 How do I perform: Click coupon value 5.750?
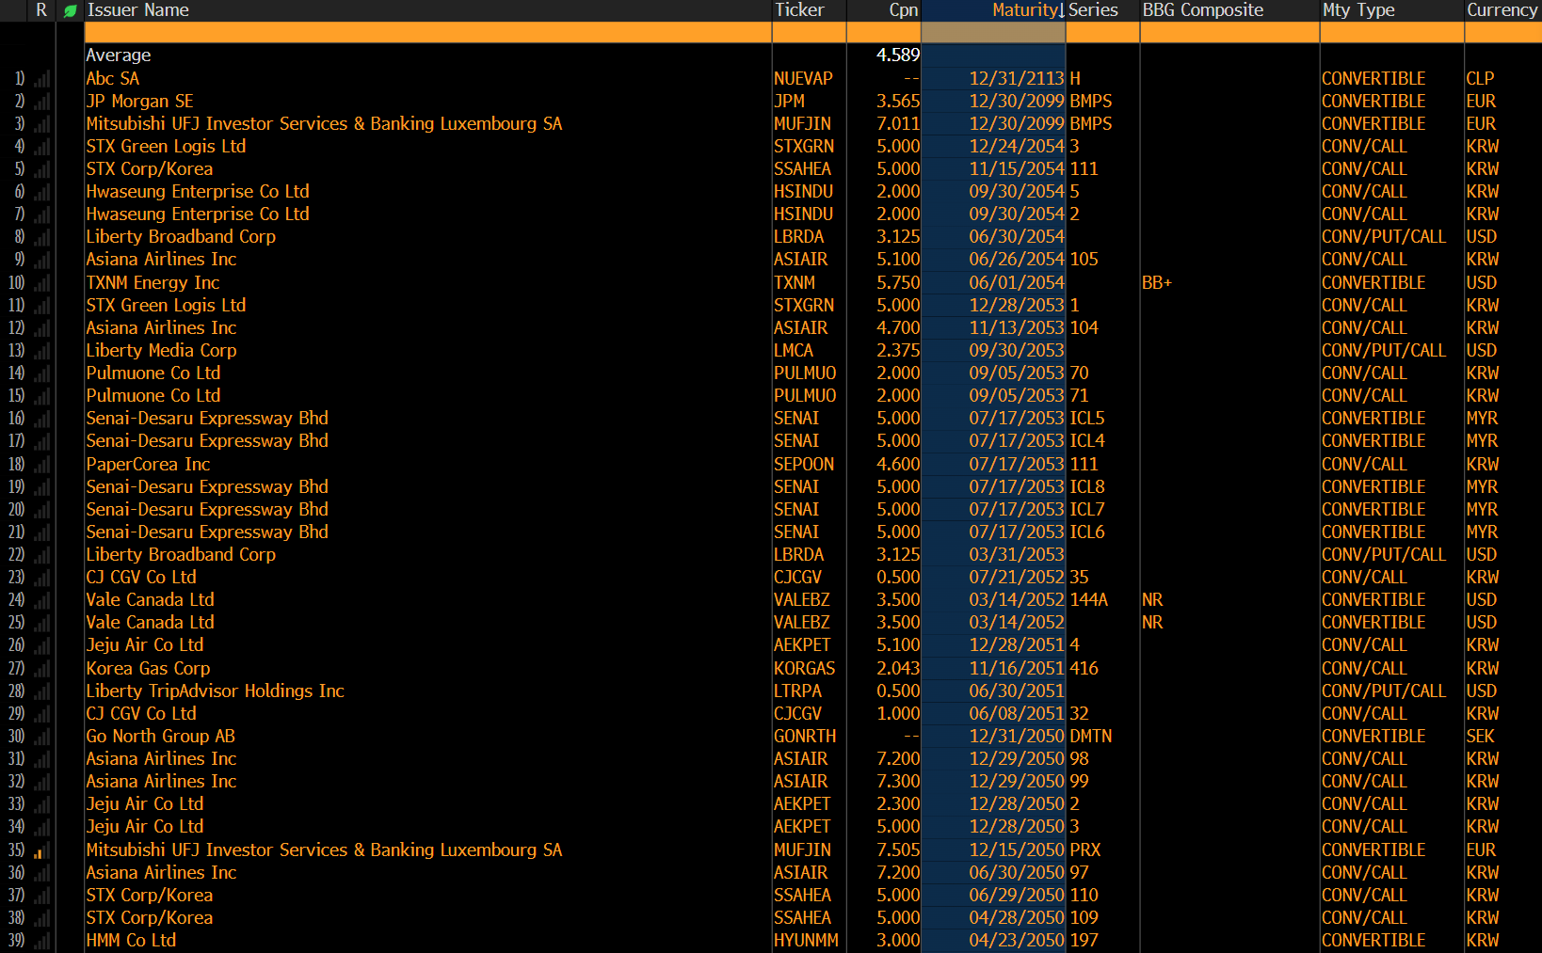[898, 283]
